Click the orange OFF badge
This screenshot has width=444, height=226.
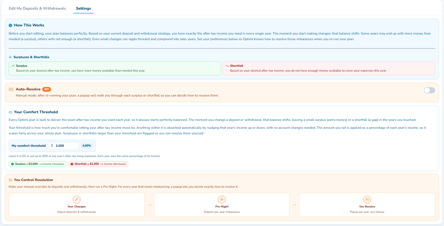tap(47, 89)
